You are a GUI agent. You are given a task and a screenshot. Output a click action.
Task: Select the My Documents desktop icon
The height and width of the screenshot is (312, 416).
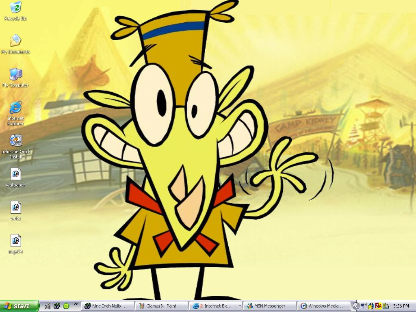(x=16, y=44)
